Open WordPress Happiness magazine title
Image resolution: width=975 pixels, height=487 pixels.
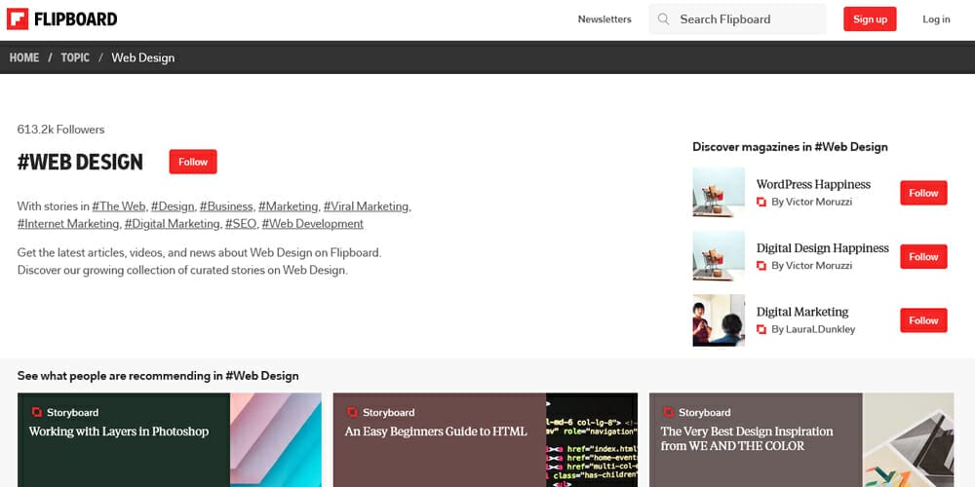coord(813,184)
